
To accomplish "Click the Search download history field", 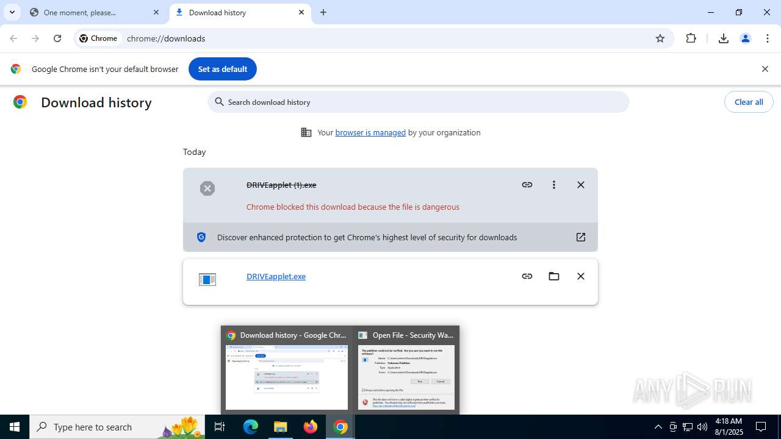I will coord(419,102).
